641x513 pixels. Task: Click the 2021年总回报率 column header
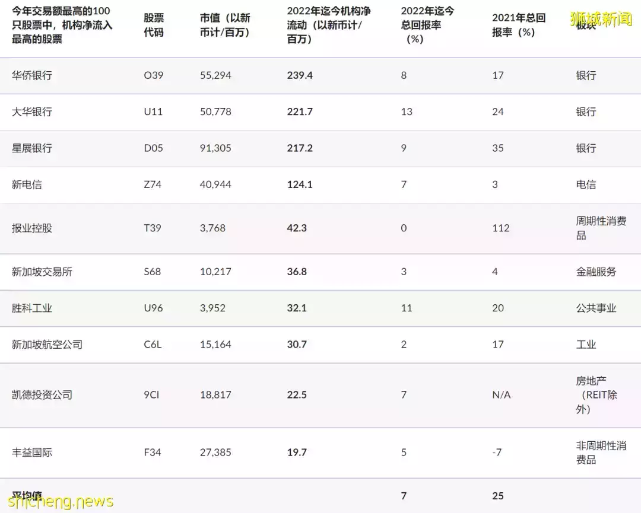click(x=519, y=25)
